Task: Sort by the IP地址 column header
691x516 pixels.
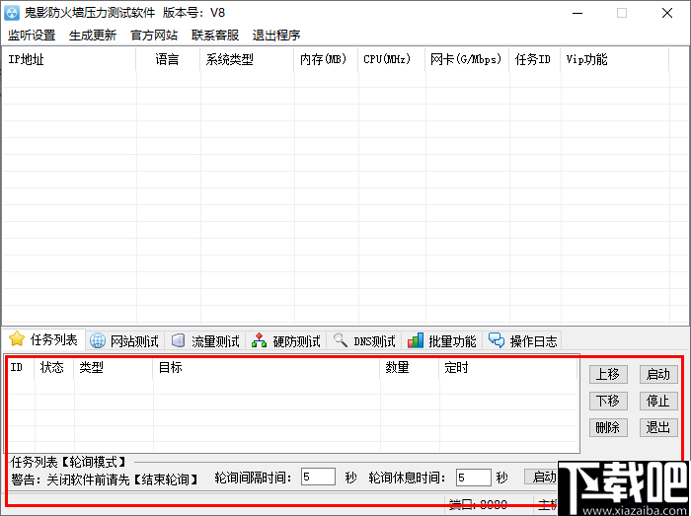Action: (69, 59)
